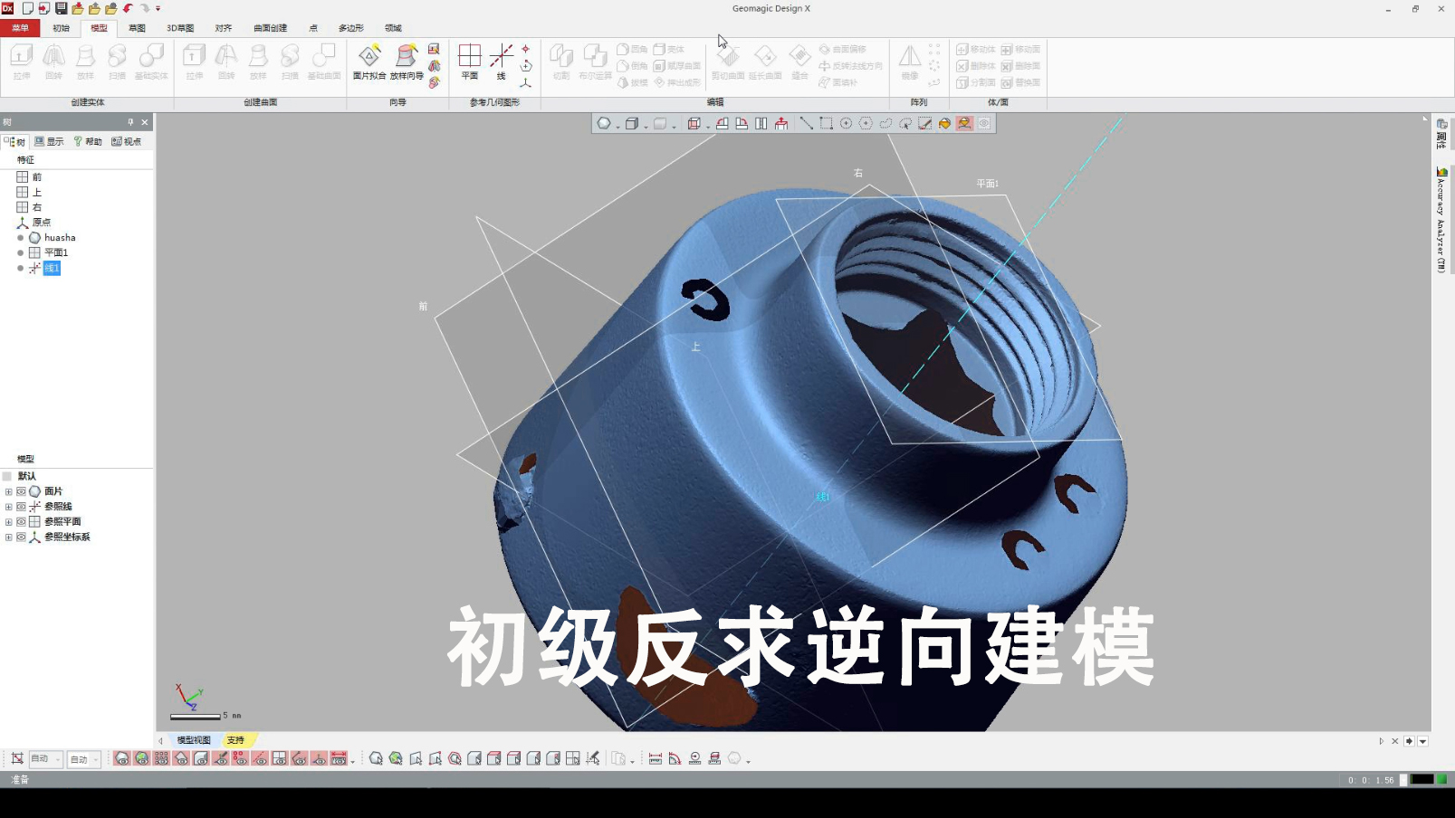Click the red undo arrow icon
Screen dimensions: 1455x818
pyautogui.click(x=128, y=8)
